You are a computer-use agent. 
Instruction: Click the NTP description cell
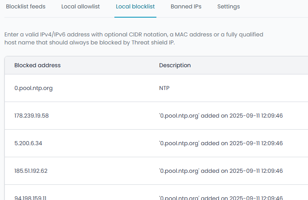pos(164,88)
